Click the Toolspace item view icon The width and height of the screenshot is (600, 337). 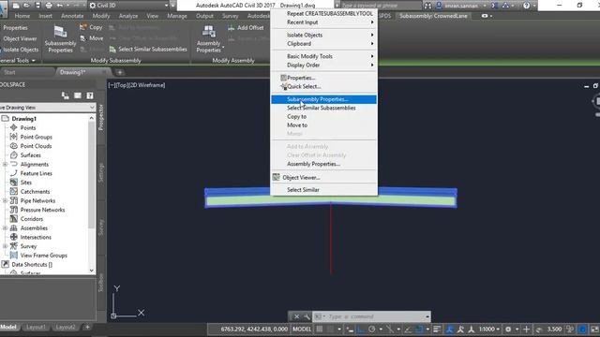point(66,95)
